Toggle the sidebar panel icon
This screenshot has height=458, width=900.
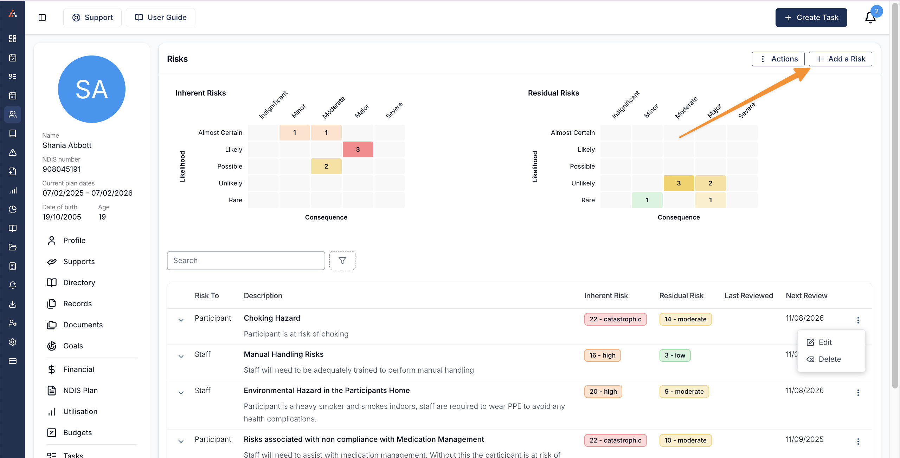pos(42,18)
